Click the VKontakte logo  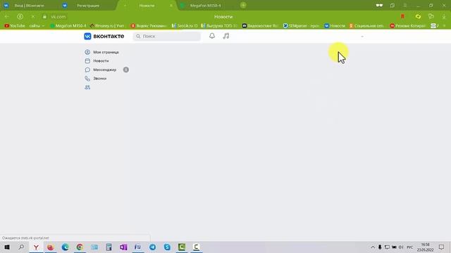pos(104,36)
